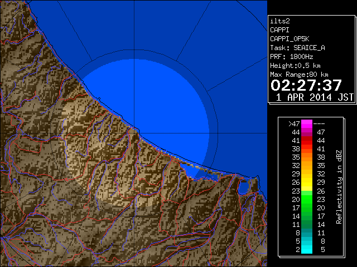The width and height of the screenshot is (357, 267).
Task: Click the red 41–44 dBZ swatch
Action: pos(307,140)
